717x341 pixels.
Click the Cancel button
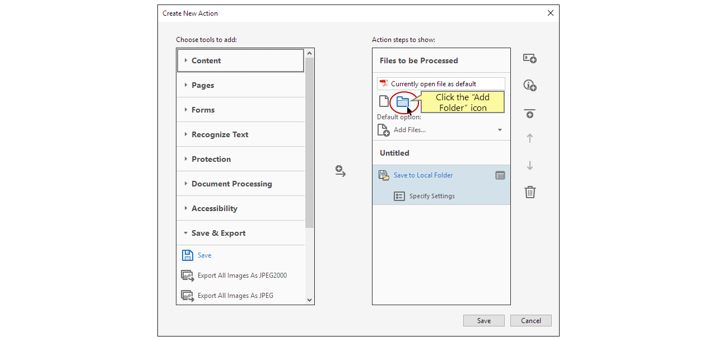530,320
